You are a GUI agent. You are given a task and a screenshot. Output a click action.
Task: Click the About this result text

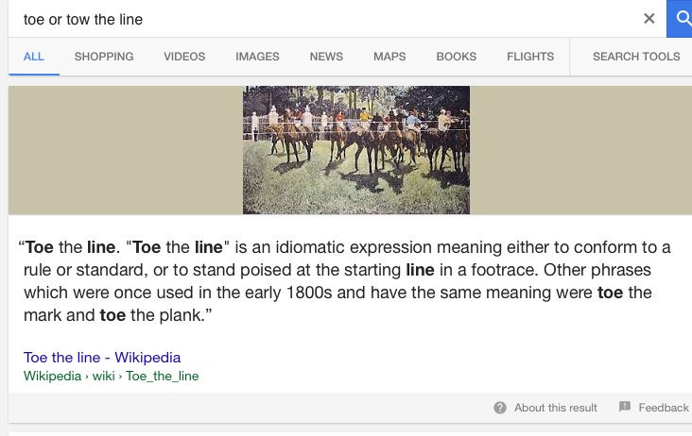[x=555, y=408]
